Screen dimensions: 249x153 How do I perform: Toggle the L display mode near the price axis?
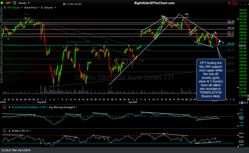point(242,103)
